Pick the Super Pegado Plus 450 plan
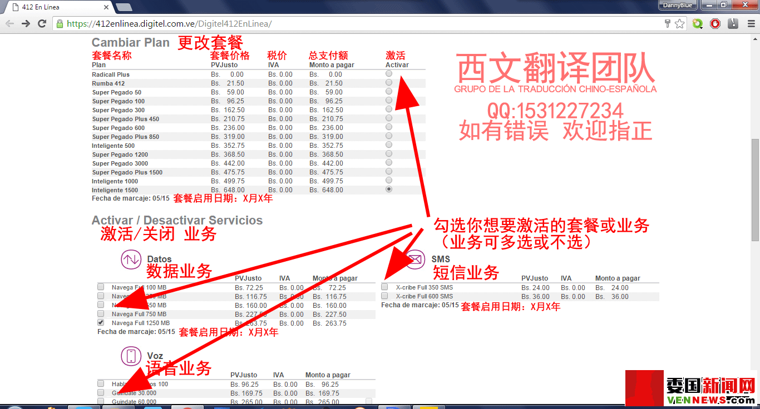This screenshot has height=409, width=760. coord(389,118)
